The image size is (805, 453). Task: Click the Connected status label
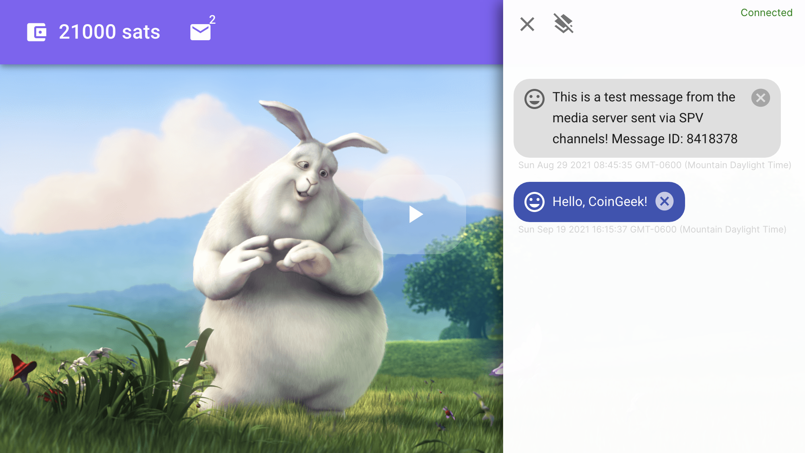tap(766, 12)
